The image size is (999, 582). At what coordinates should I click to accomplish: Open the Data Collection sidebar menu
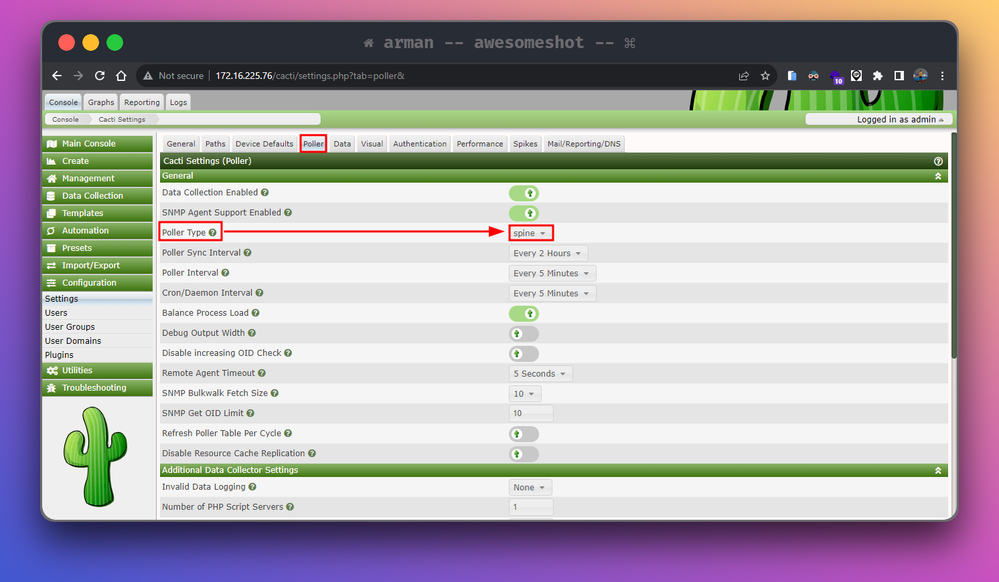tap(92, 196)
